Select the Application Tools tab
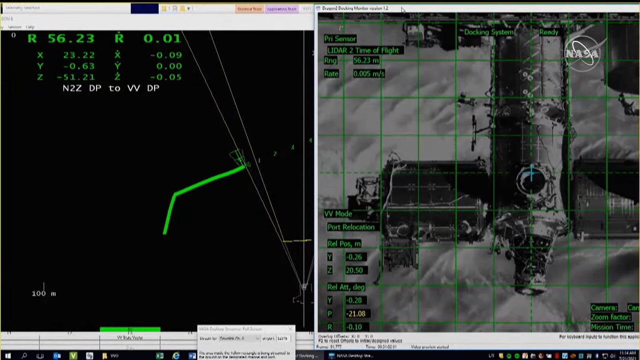 pyautogui.click(x=281, y=9)
